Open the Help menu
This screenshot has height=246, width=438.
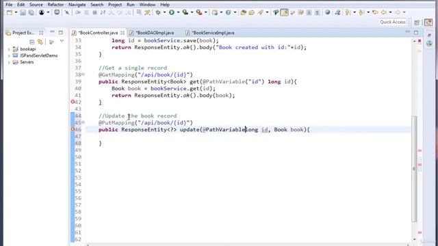click(165, 5)
